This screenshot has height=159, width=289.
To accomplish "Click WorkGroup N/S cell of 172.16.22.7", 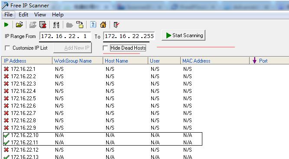I will 59,113.
